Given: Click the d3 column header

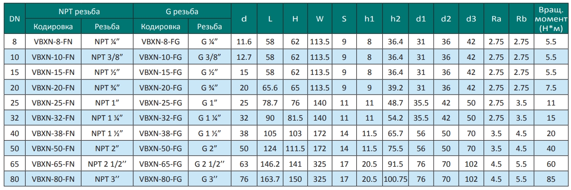Looking at the screenshot, I should point(471,19).
